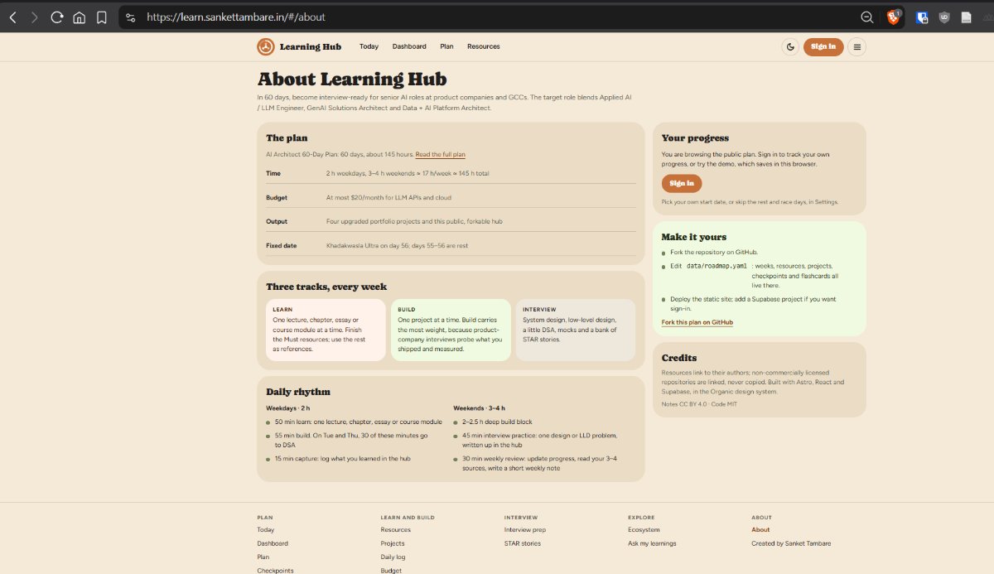The image size is (994, 574).
Task: Open Budget link in the footer
Action: click(391, 570)
